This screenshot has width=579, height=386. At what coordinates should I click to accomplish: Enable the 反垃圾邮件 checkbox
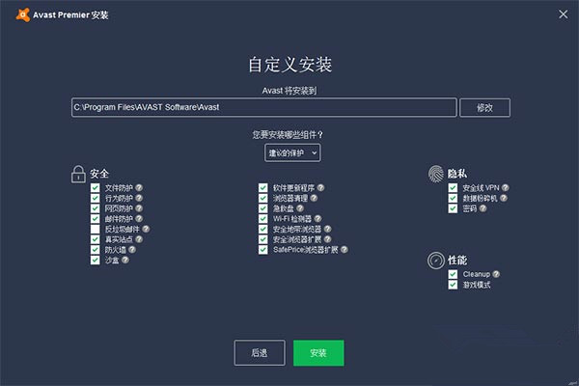tap(96, 229)
